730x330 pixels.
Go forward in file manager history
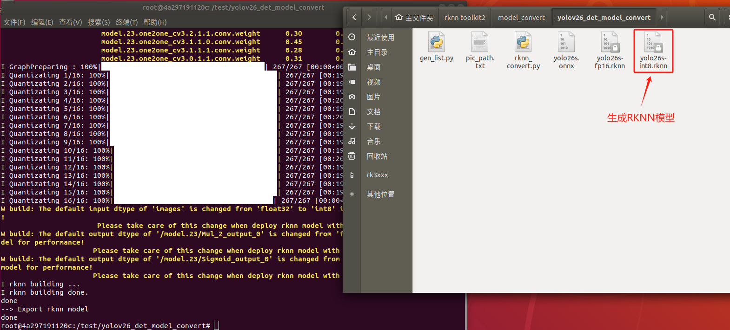click(x=369, y=17)
